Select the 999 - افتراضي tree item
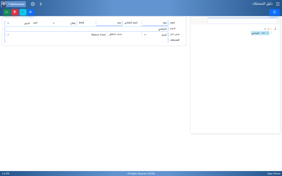 click(x=260, y=33)
